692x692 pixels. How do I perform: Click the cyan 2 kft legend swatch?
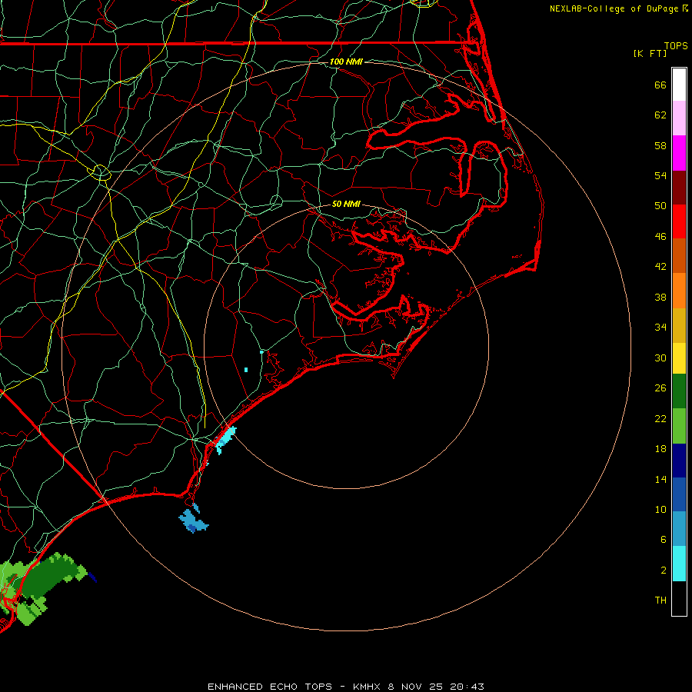(679, 564)
